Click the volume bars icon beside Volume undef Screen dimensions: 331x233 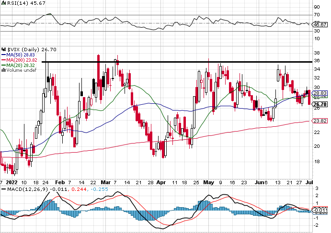point(3,70)
